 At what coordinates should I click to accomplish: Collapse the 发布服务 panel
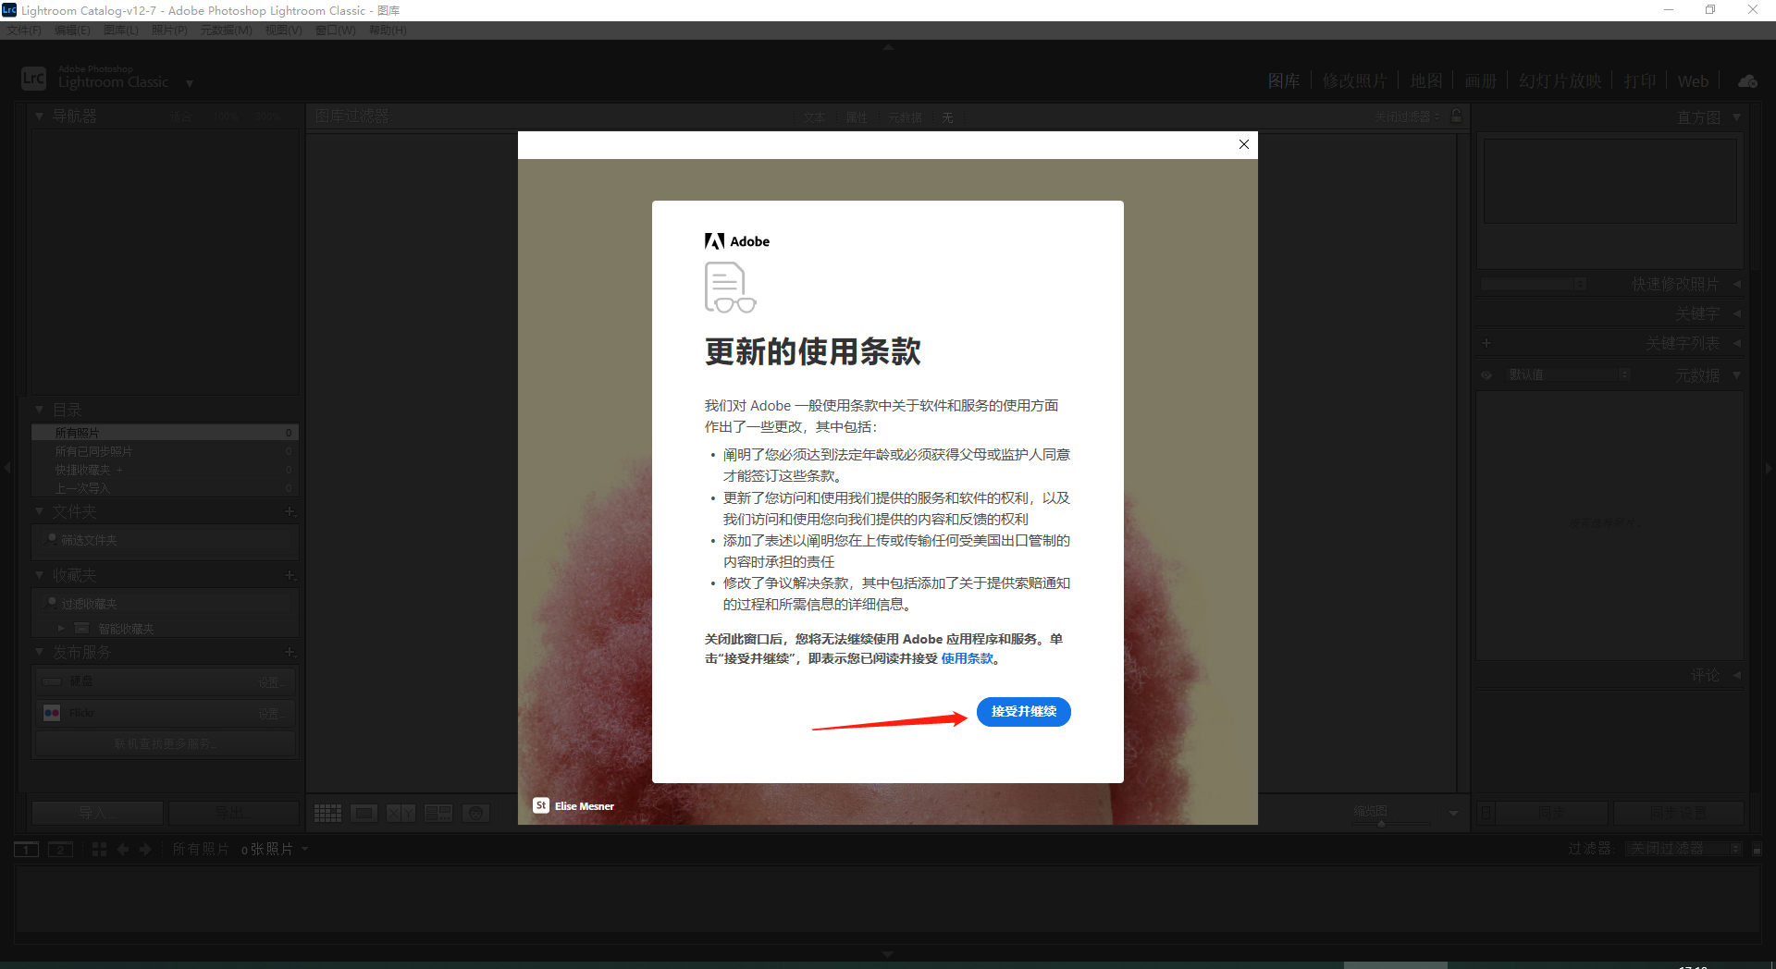pyautogui.click(x=39, y=652)
